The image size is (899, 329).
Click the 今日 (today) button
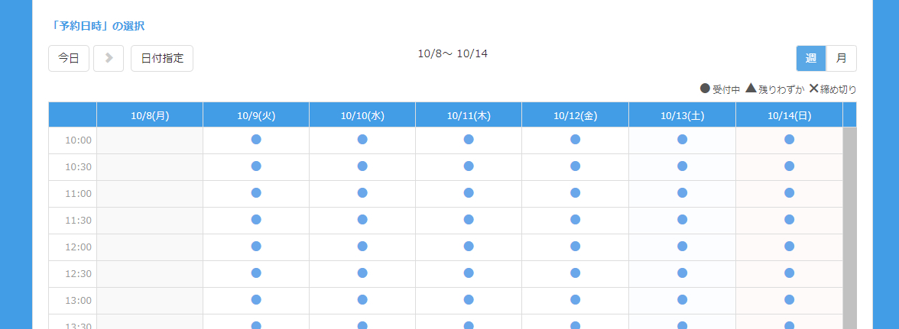69,58
